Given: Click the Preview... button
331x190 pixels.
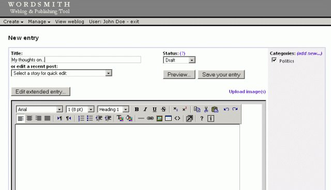Looking at the screenshot, I should pos(179,74).
